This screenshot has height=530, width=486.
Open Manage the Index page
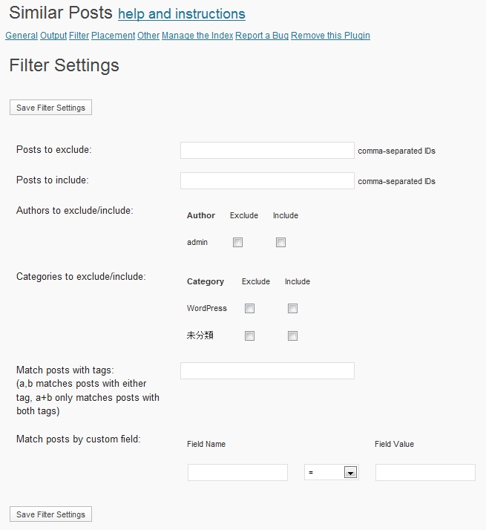(x=197, y=36)
